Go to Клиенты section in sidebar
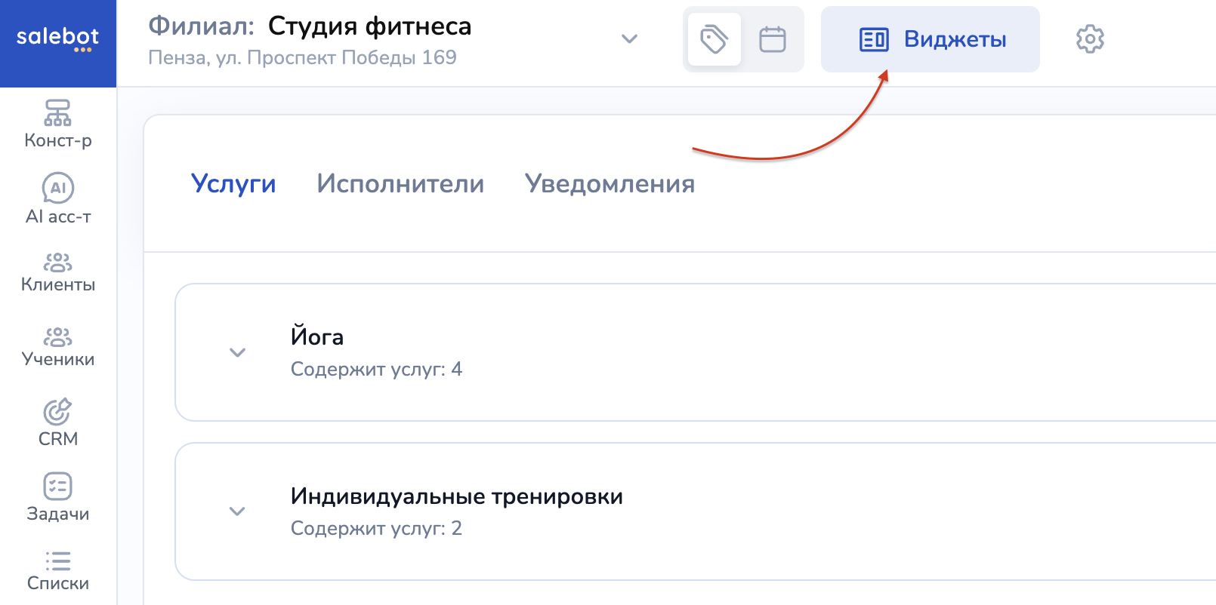The image size is (1216, 605). point(57,272)
